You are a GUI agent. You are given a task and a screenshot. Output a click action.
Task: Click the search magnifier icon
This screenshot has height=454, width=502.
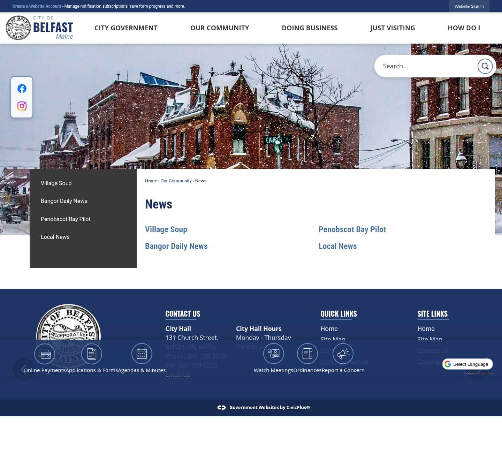pos(485,66)
